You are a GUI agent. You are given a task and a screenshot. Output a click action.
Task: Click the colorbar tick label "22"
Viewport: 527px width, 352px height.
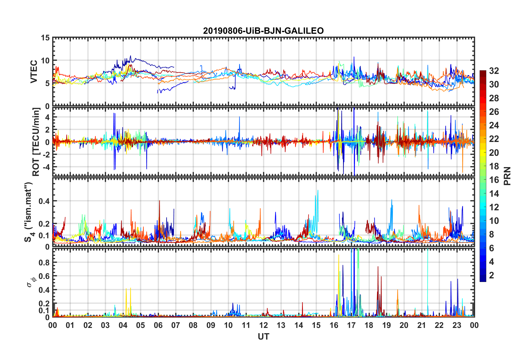tap(494, 139)
